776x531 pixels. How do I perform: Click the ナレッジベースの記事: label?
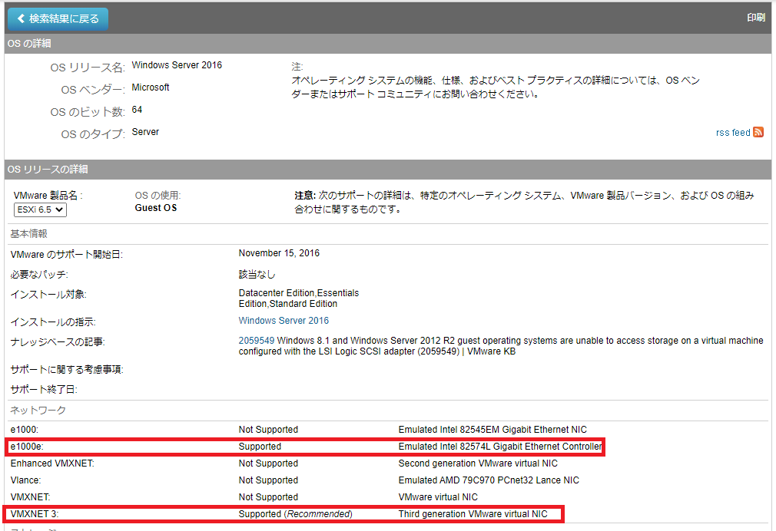58,342
